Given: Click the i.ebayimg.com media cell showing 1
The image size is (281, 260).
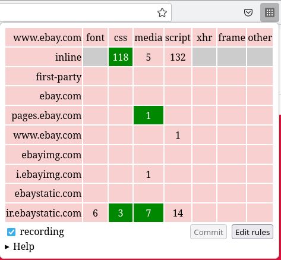Looking at the screenshot, I should click(x=149, y=174).
